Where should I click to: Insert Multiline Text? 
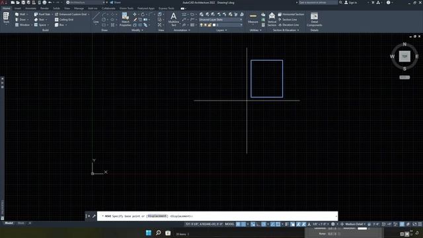pos(173,19)
